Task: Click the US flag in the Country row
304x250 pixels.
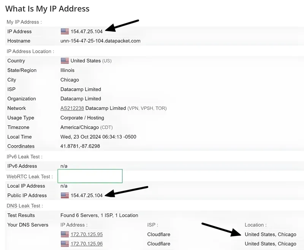Action: 65,61
